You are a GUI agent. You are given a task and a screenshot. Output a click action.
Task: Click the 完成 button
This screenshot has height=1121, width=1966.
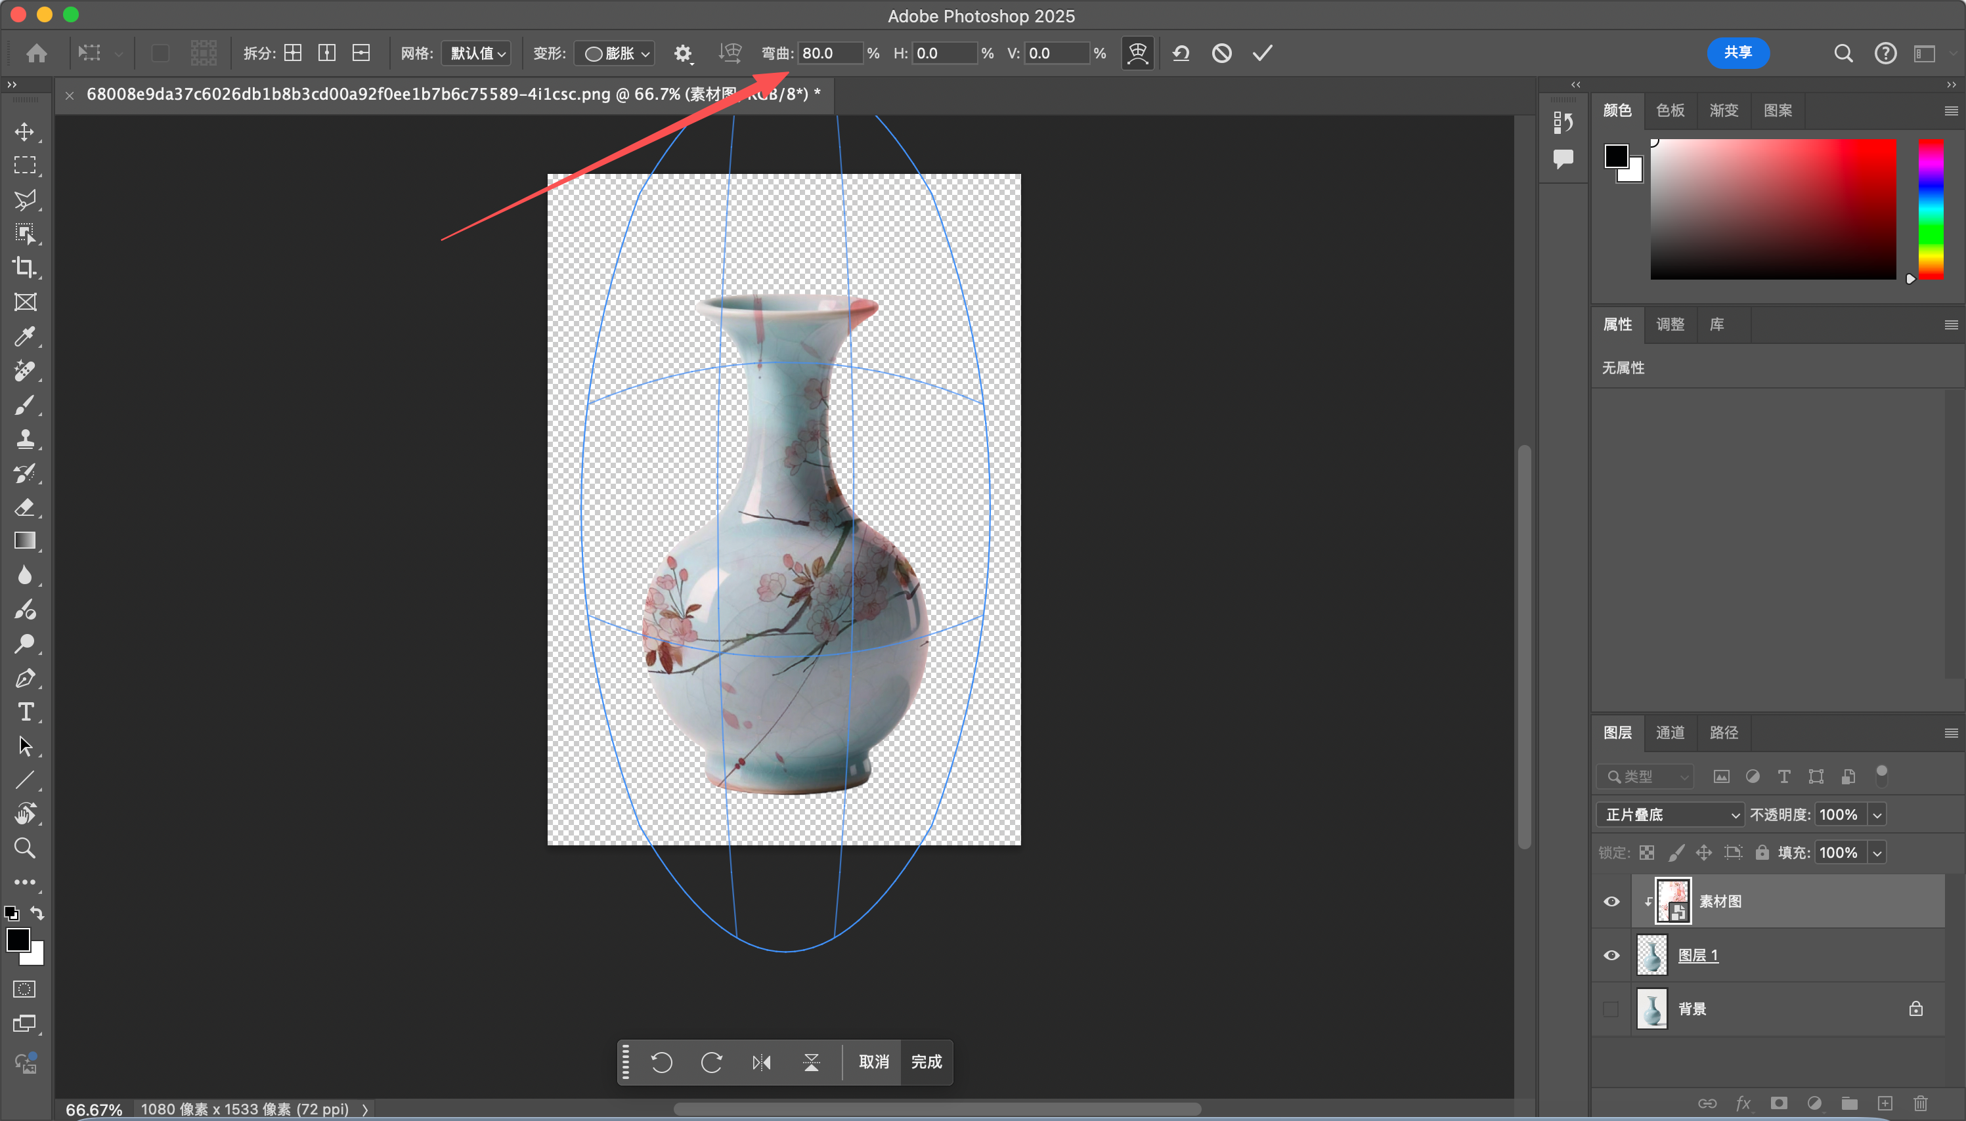927,1063
